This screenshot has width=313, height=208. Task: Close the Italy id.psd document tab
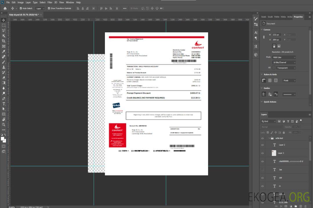[41, 14]
